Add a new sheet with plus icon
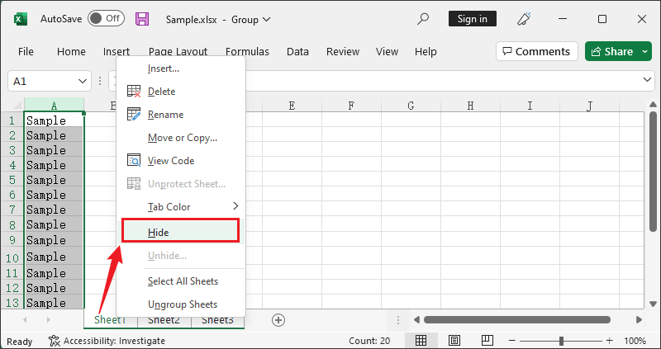 point(278,320)
